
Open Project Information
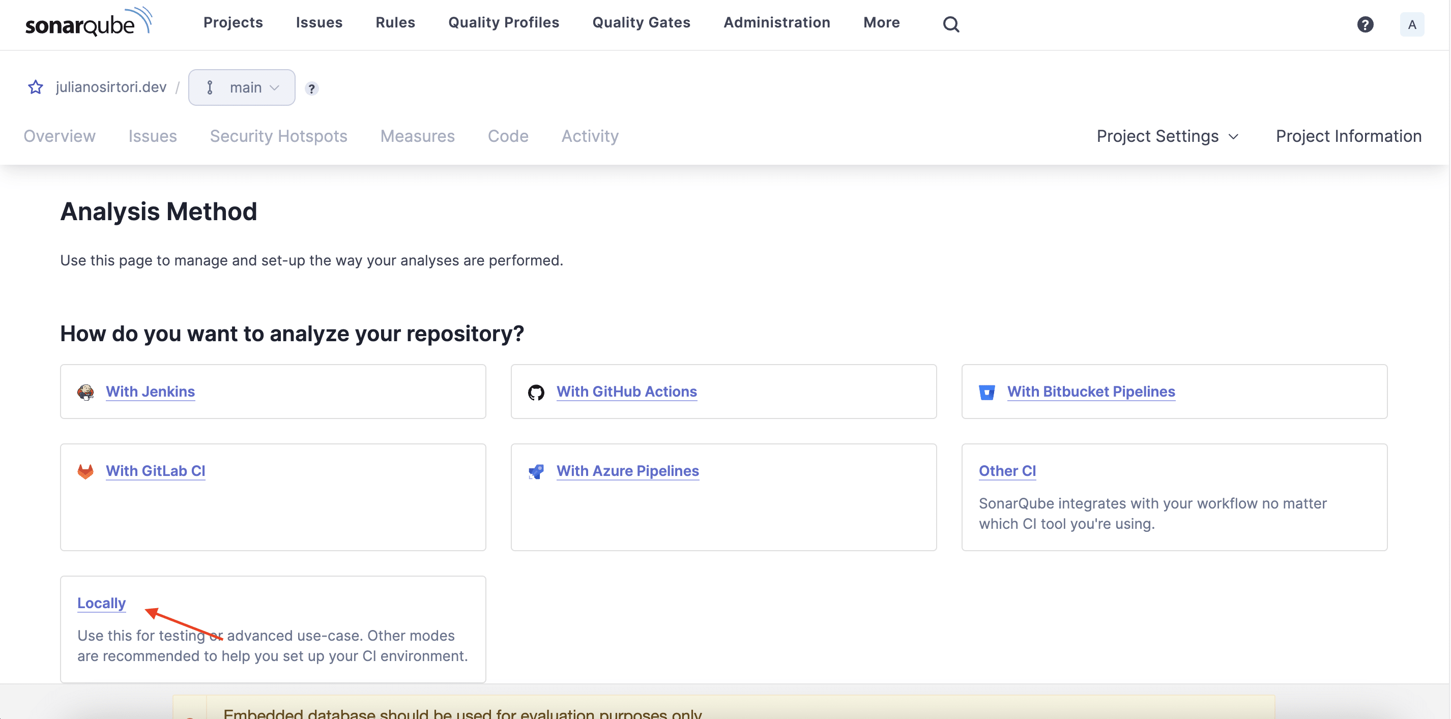tap(1348, 136)
